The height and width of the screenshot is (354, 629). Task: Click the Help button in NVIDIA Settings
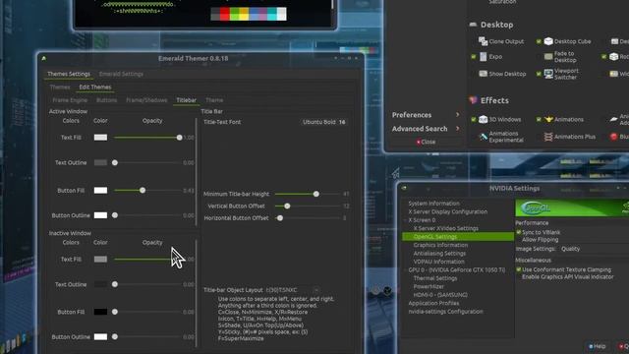coord(597,346)
